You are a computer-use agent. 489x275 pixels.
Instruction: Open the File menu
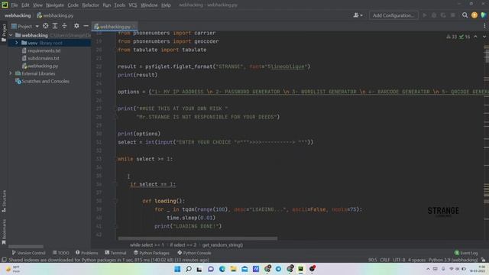coord(15,5)
